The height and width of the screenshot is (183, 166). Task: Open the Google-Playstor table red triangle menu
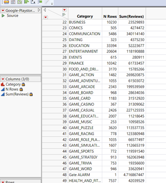pyautogui.click(x=3, y=10)
